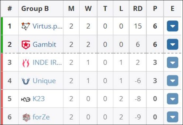Click the INDE IRAE pink flame logo
This screenshot has height=125, width=183.
point(26,63)
